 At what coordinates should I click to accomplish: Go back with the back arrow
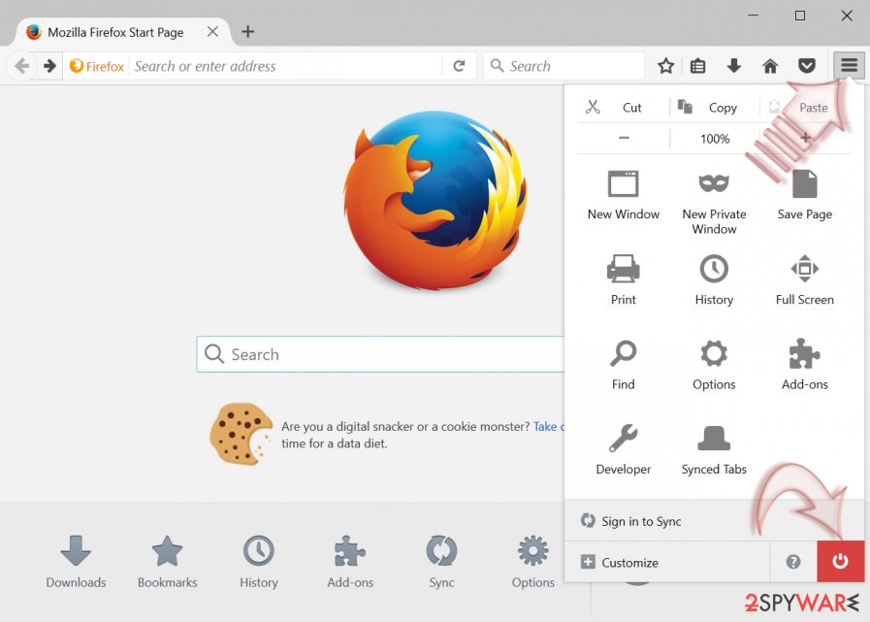pyautogui.click(x=21, y=66)
